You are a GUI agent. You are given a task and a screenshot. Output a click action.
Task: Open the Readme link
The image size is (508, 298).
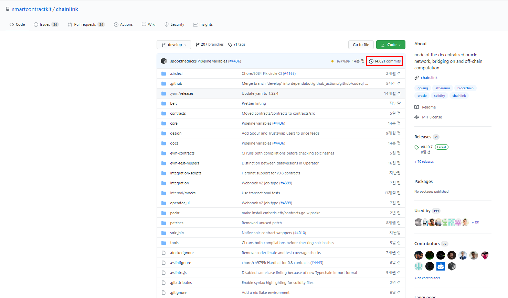click(x=425, y=107)
